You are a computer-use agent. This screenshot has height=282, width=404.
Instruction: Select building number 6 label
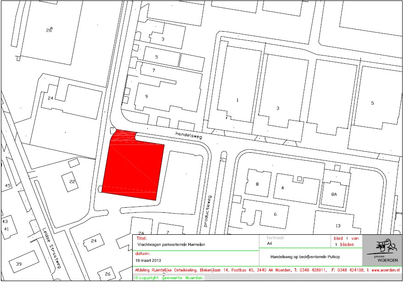(x=275, y=214)
